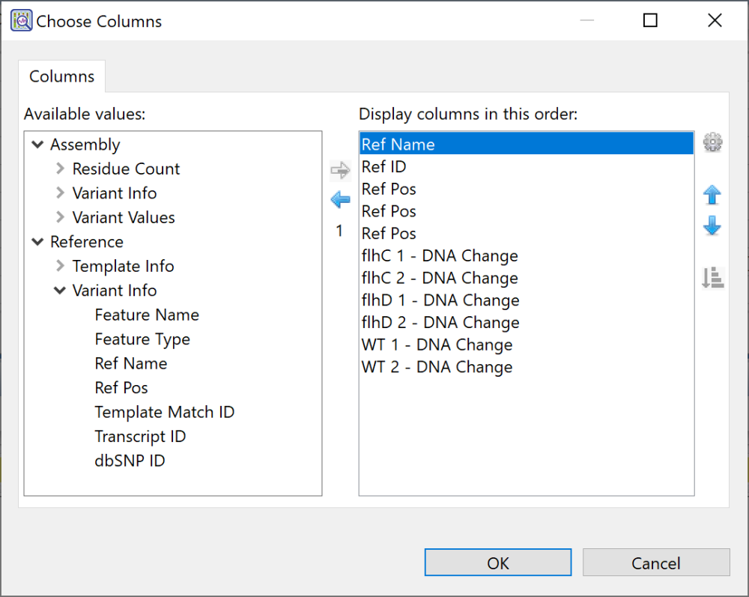This screenshot has height=597, width=749.
Task: Select Feature Type in Available values
Action: pyautogui.click(x=142, y=339)
